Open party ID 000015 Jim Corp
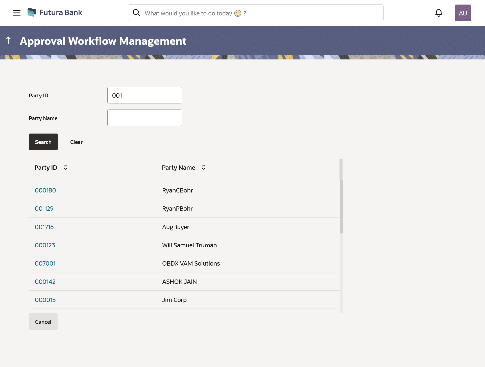 tap(45, 300)
